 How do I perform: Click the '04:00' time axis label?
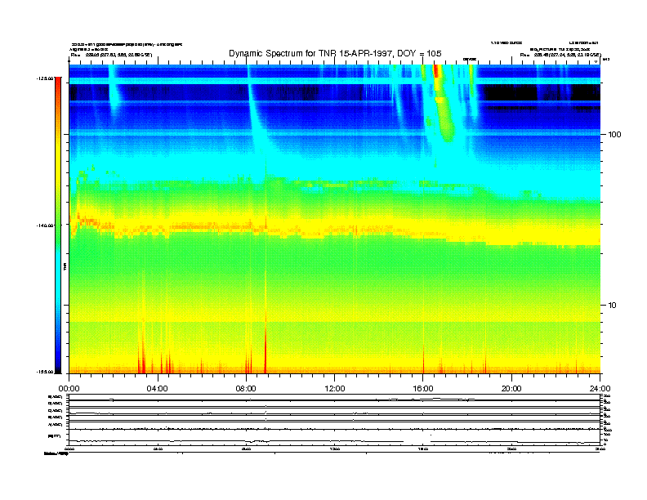tap(158, 388)
